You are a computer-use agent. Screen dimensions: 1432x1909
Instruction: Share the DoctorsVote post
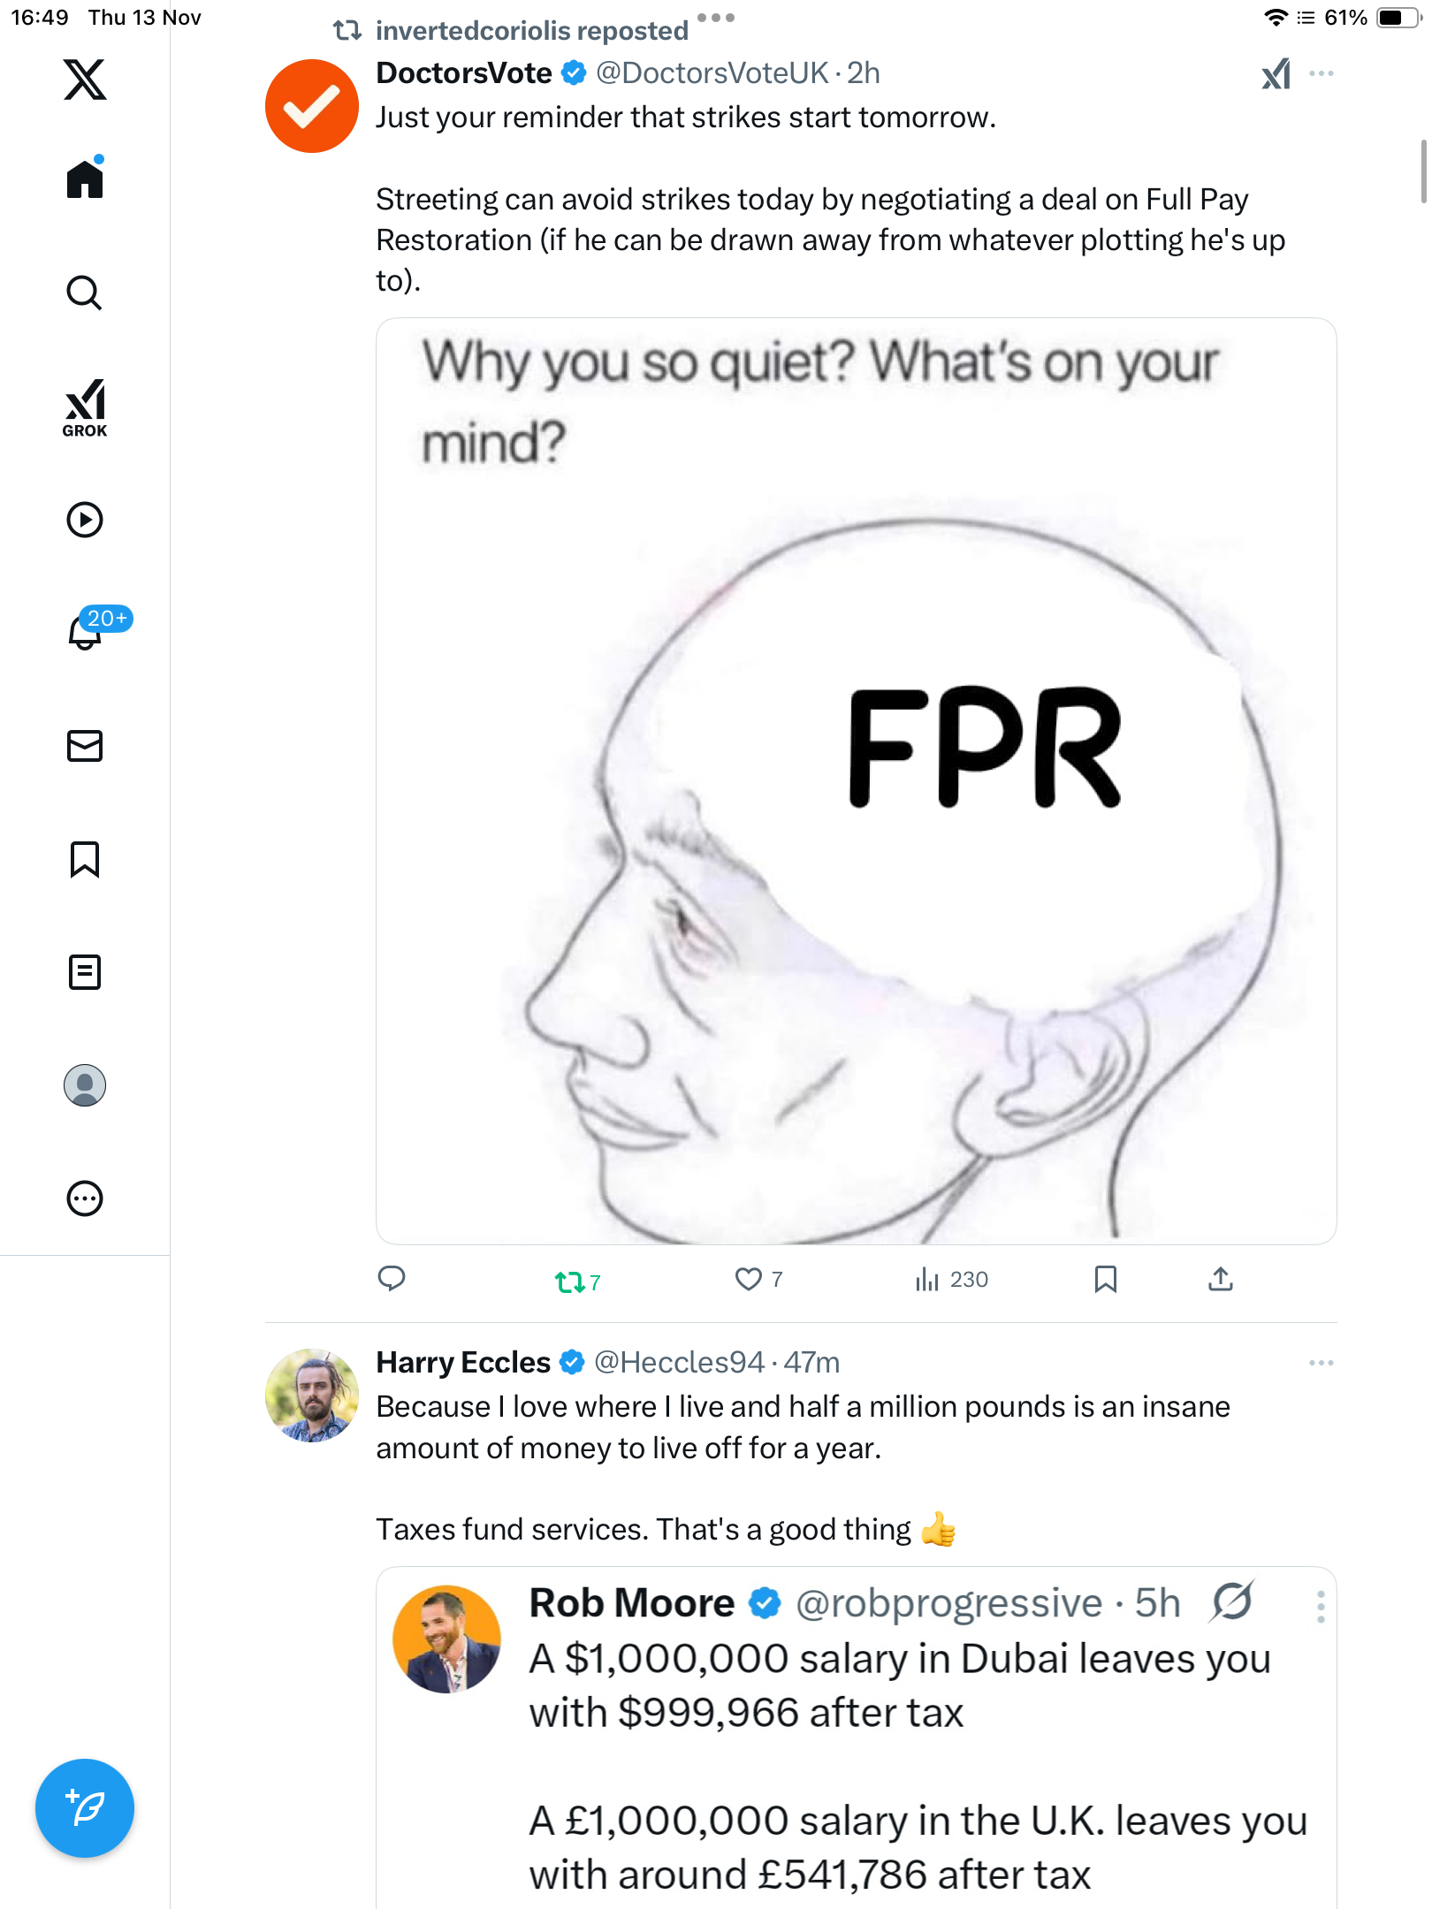point(1220,1279)
